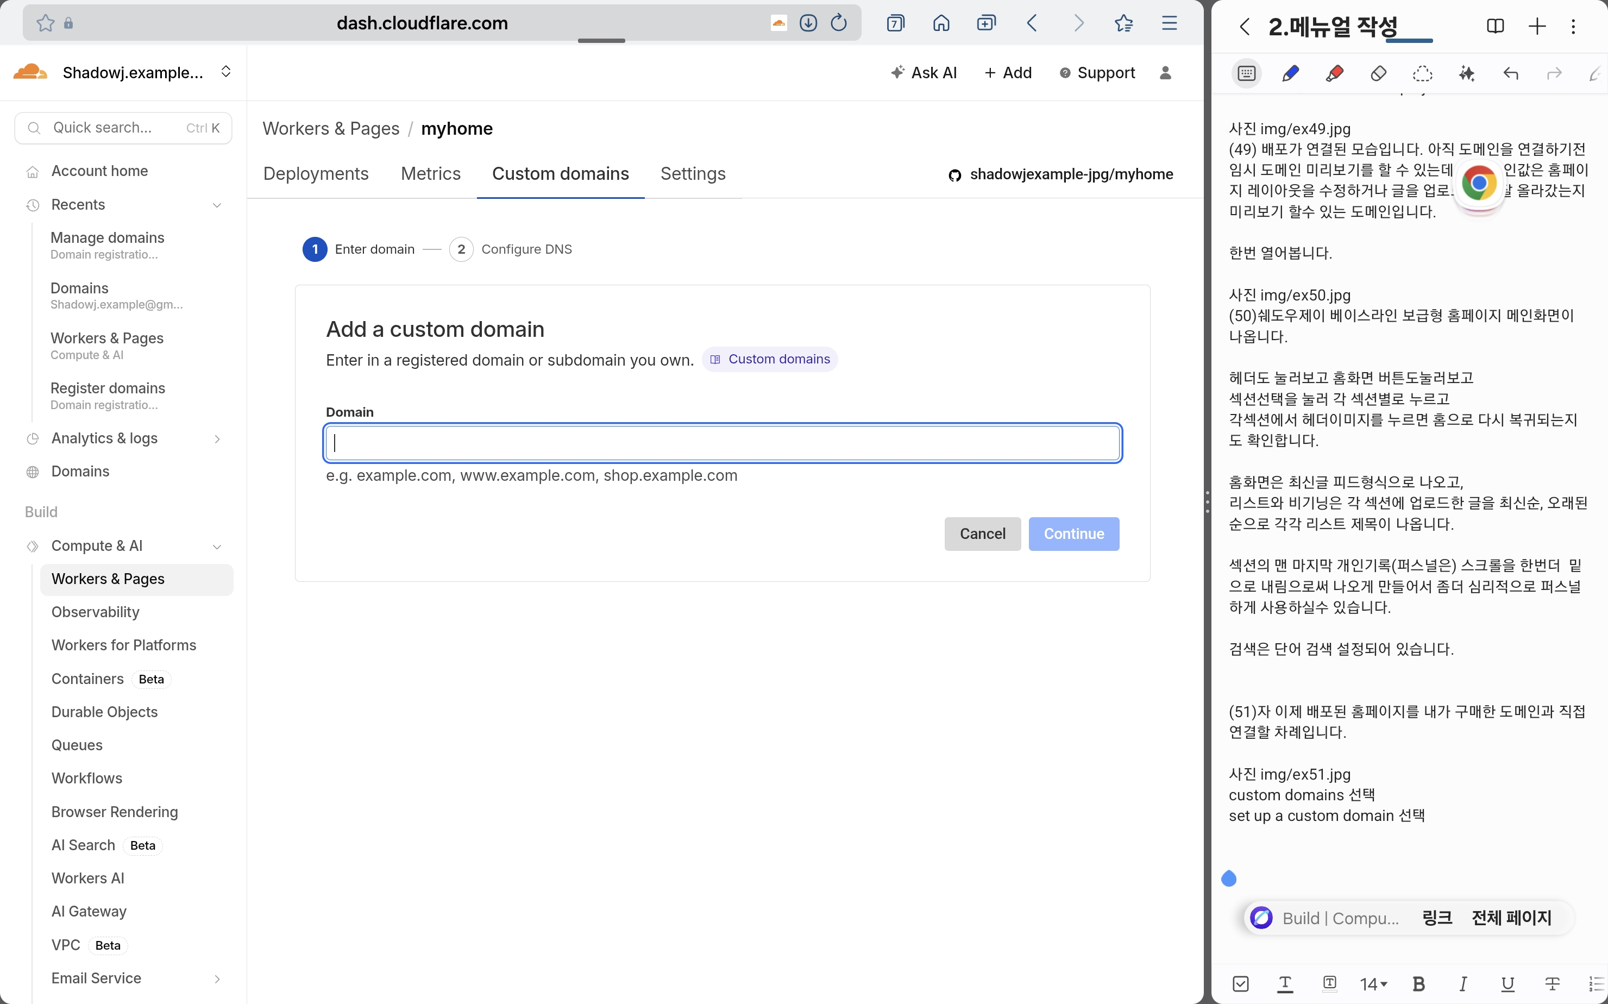Viewport: 1608px width, 1004px height.
Task: Click the split view divider handle
Action: [x=1207, y=502]
